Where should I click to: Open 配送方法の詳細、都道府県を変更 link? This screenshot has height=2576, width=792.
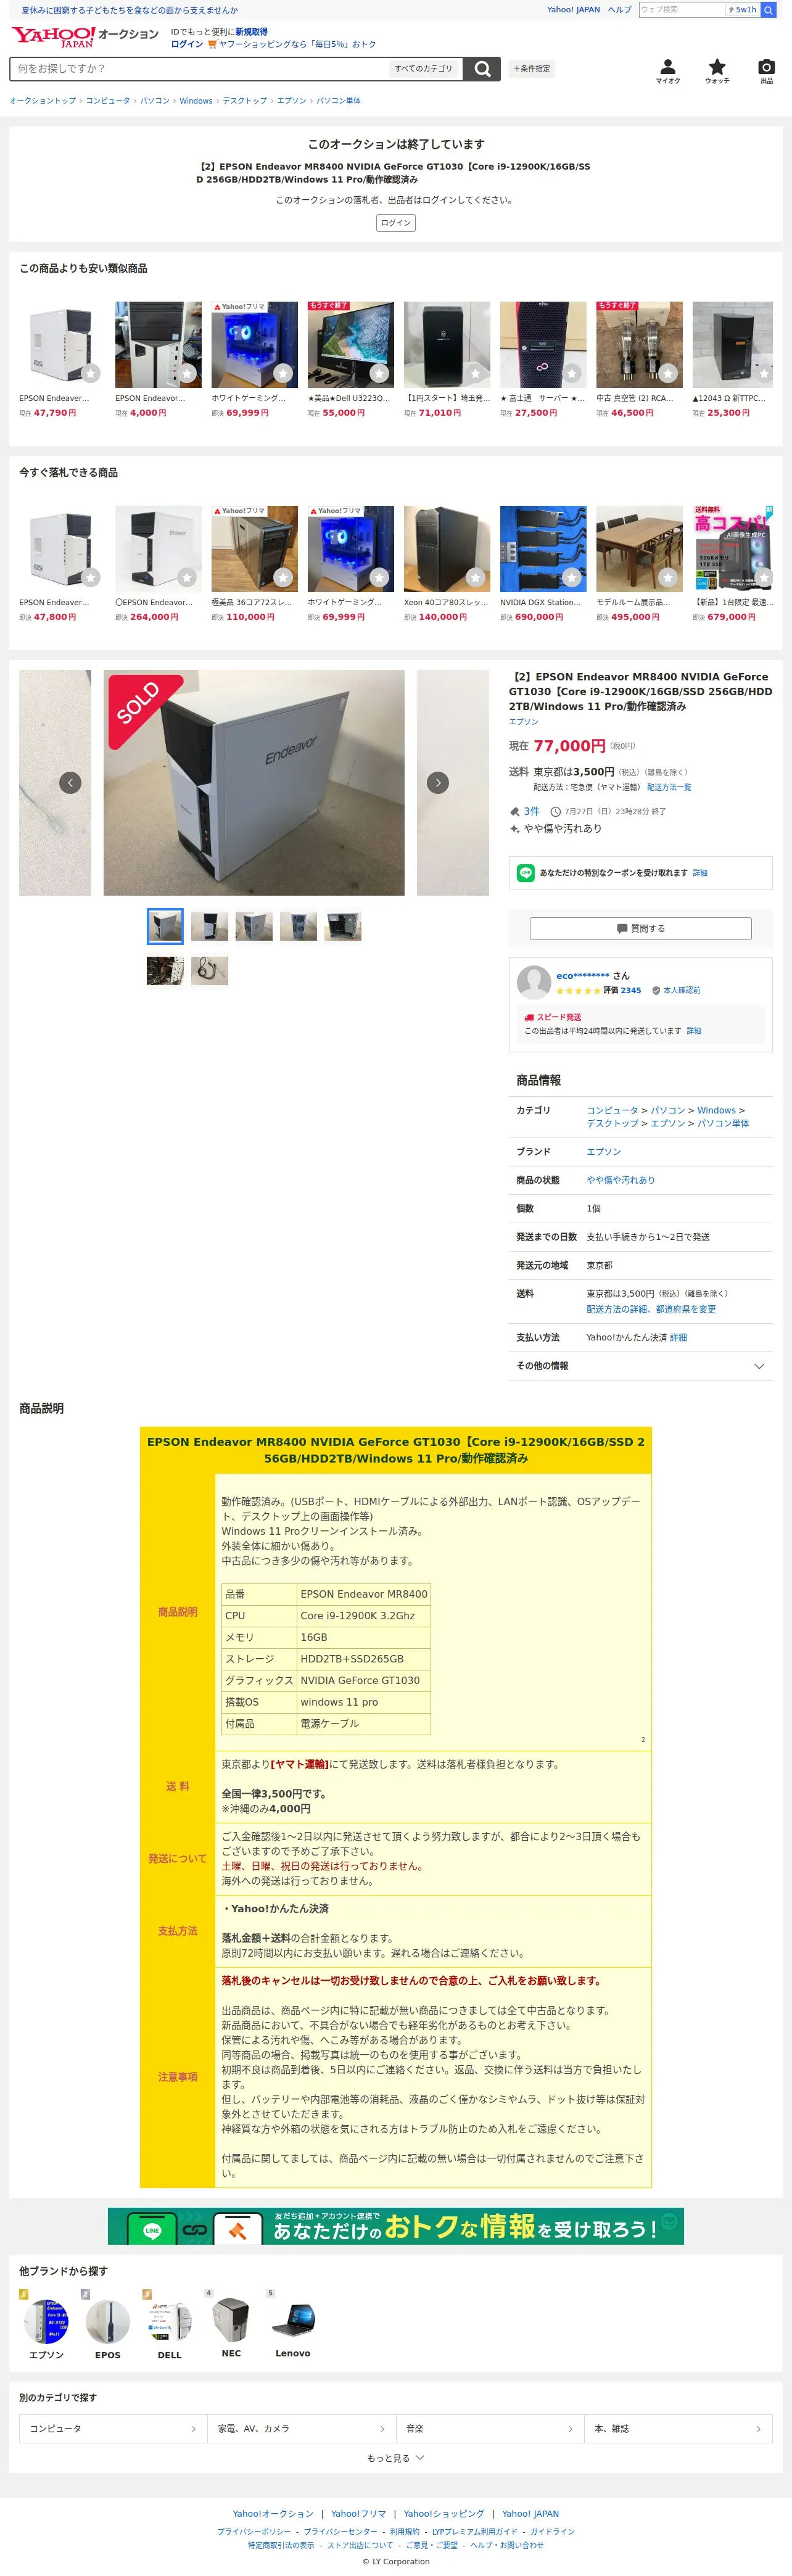point(651,1309)
